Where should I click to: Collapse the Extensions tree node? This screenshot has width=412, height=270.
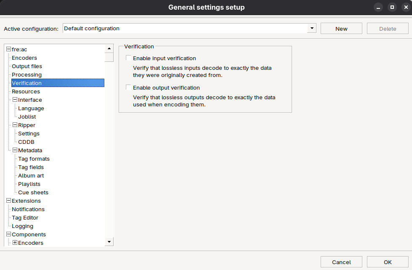tap(8, 201)
